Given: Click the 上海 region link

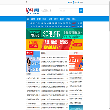Looking at the screenshot, I should click(x=31, y=26).
